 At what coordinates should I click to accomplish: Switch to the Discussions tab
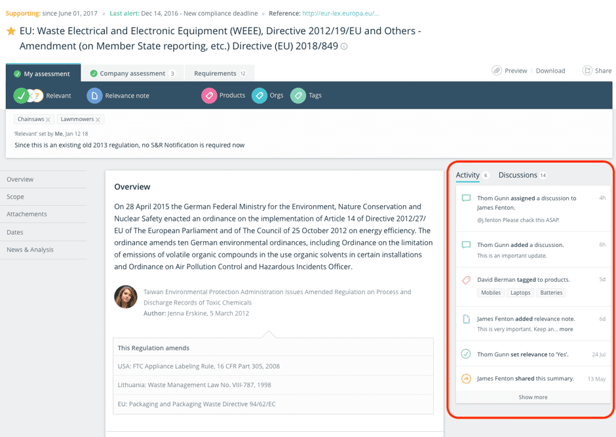pos(518,175)
